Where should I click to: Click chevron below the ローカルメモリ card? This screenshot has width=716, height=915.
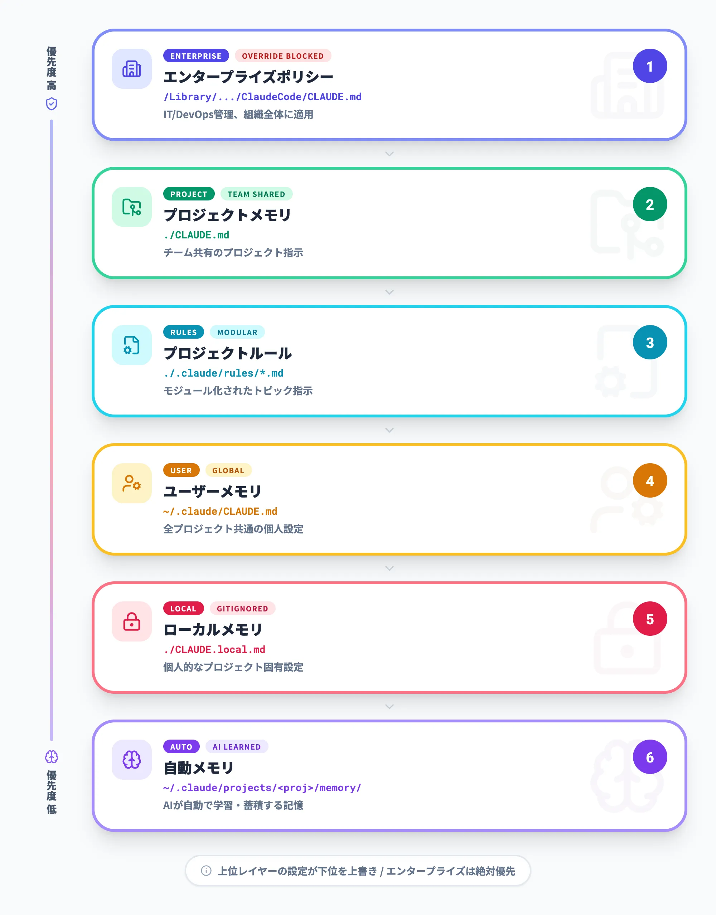390,707
